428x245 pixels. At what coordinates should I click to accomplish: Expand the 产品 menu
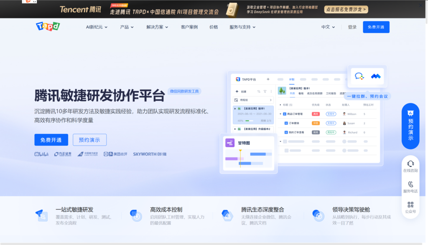pos(127,27)
